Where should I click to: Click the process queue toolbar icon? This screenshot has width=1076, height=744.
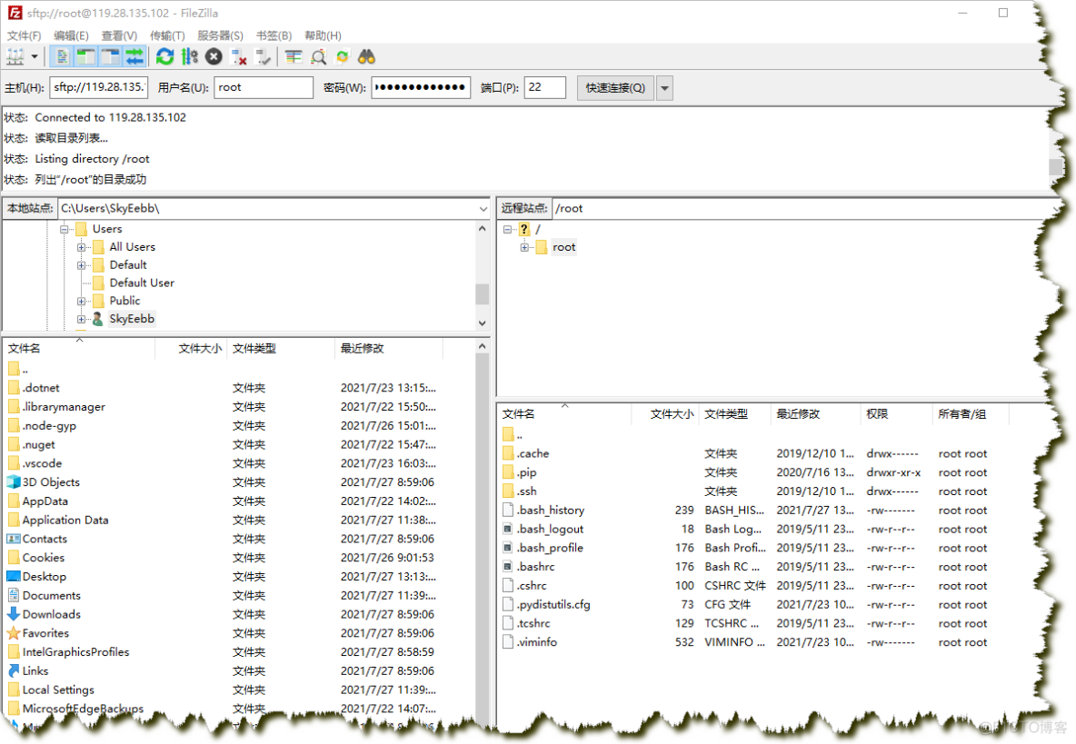(x=189, y=57)
